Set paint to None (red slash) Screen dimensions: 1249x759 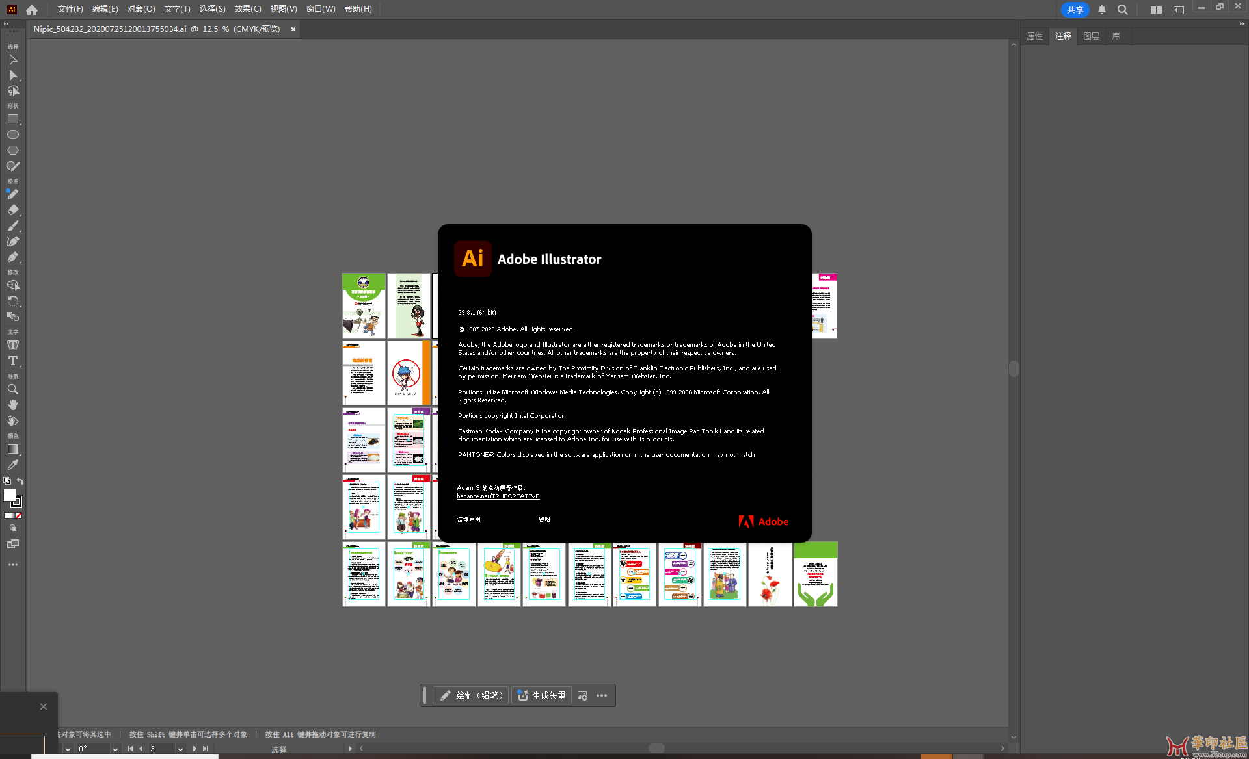pos(19,515)
